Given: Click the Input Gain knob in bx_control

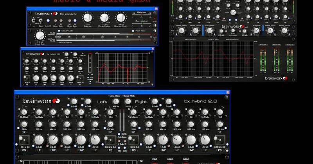Looking at the screenshot, I should click(40, 36).
